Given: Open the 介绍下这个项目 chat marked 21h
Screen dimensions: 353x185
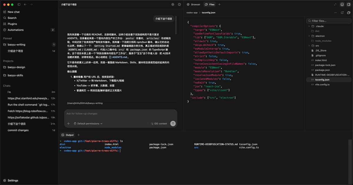Looking at the screenshot, I should tap(29, 124).
